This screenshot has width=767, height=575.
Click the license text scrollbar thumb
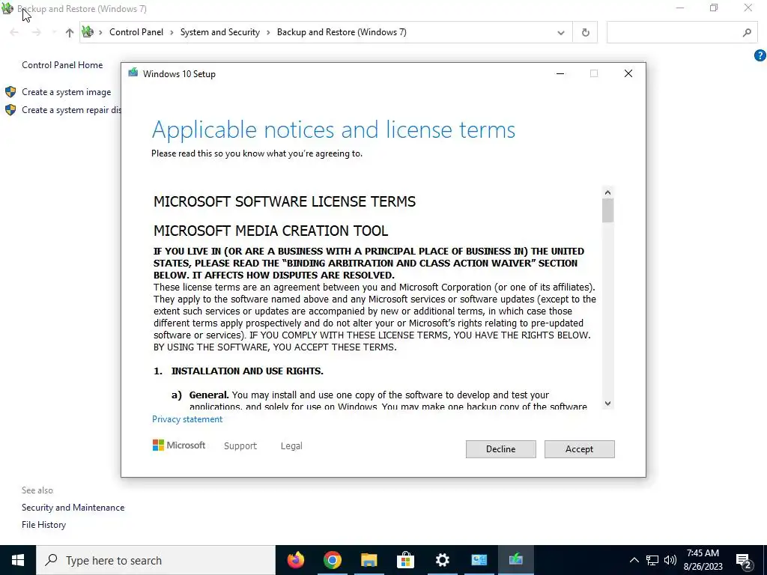pos(607,210)
